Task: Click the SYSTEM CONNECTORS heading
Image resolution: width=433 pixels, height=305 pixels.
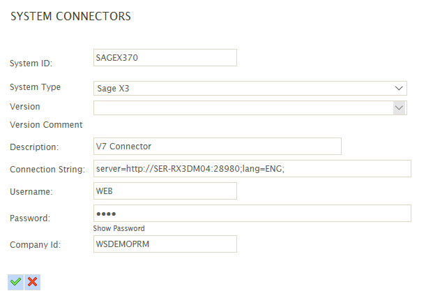Action: (70, 17)
